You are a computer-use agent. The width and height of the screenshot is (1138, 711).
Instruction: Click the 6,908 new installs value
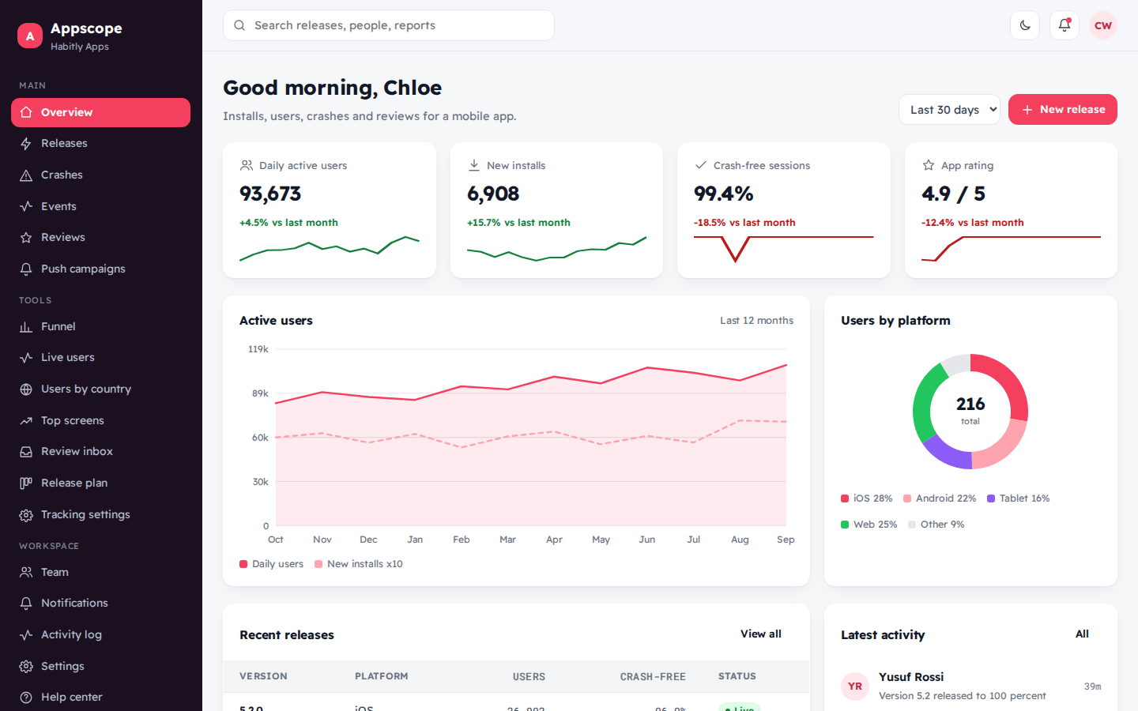coord(493,194)
